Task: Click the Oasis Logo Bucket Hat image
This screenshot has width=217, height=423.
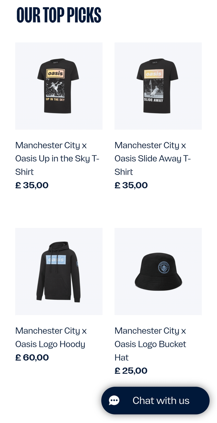Action: tap(158, 271)
